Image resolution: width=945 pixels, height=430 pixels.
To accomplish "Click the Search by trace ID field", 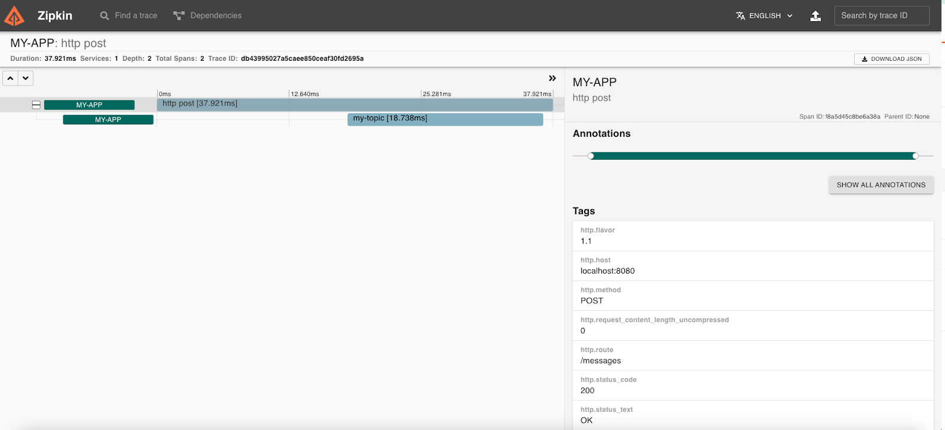I will point(882,16).
